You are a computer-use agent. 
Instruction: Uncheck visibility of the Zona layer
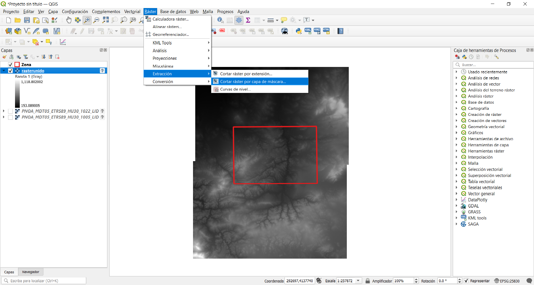click(10, 64)
